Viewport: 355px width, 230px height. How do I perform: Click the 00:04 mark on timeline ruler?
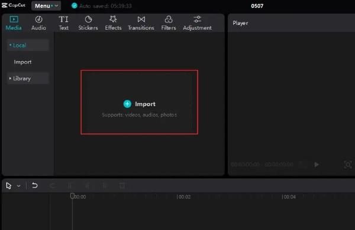coord(289,197)
